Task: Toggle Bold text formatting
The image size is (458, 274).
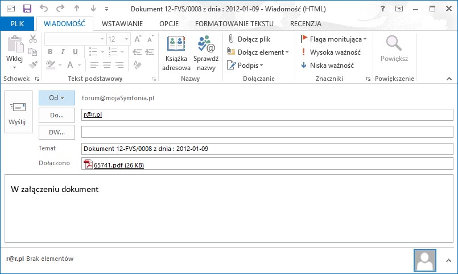Action: tap(50, 52)
